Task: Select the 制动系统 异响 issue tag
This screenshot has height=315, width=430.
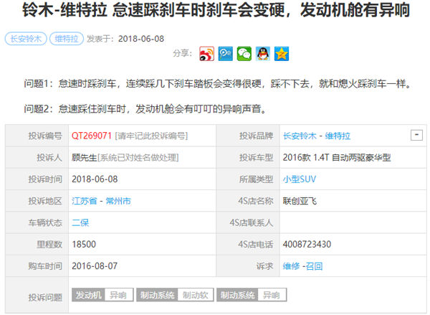Action: pyautogui.click(x=252, y=295)
